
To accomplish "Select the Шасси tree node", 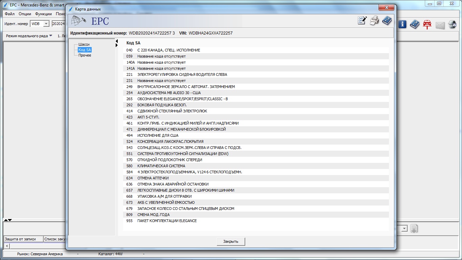I will pos(84,44).
